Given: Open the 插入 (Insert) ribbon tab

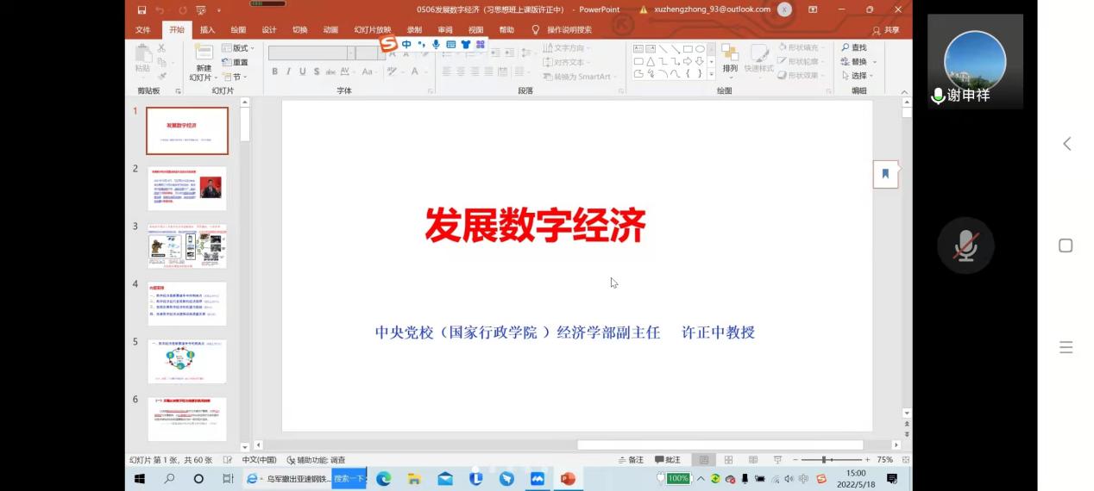Looking at the screenshot, I should pos(207,30).
